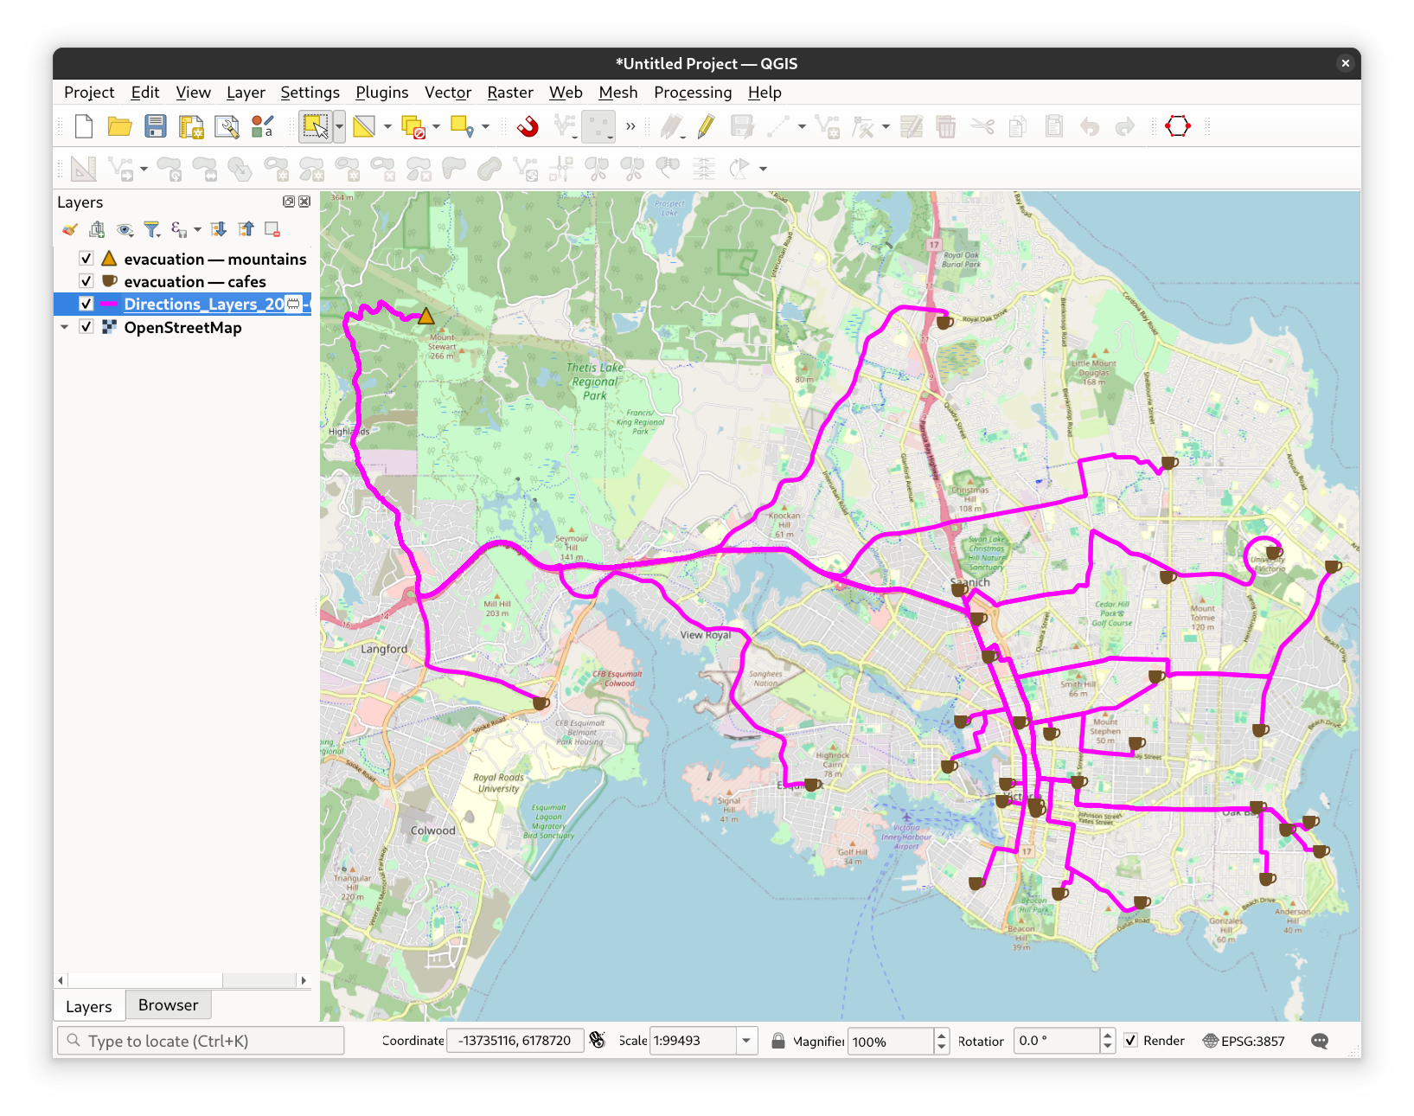Viewport: 1414px width, 1116px height.
Task: Toggle editing with the yellow pencil icon
Action: coord(706,127)
